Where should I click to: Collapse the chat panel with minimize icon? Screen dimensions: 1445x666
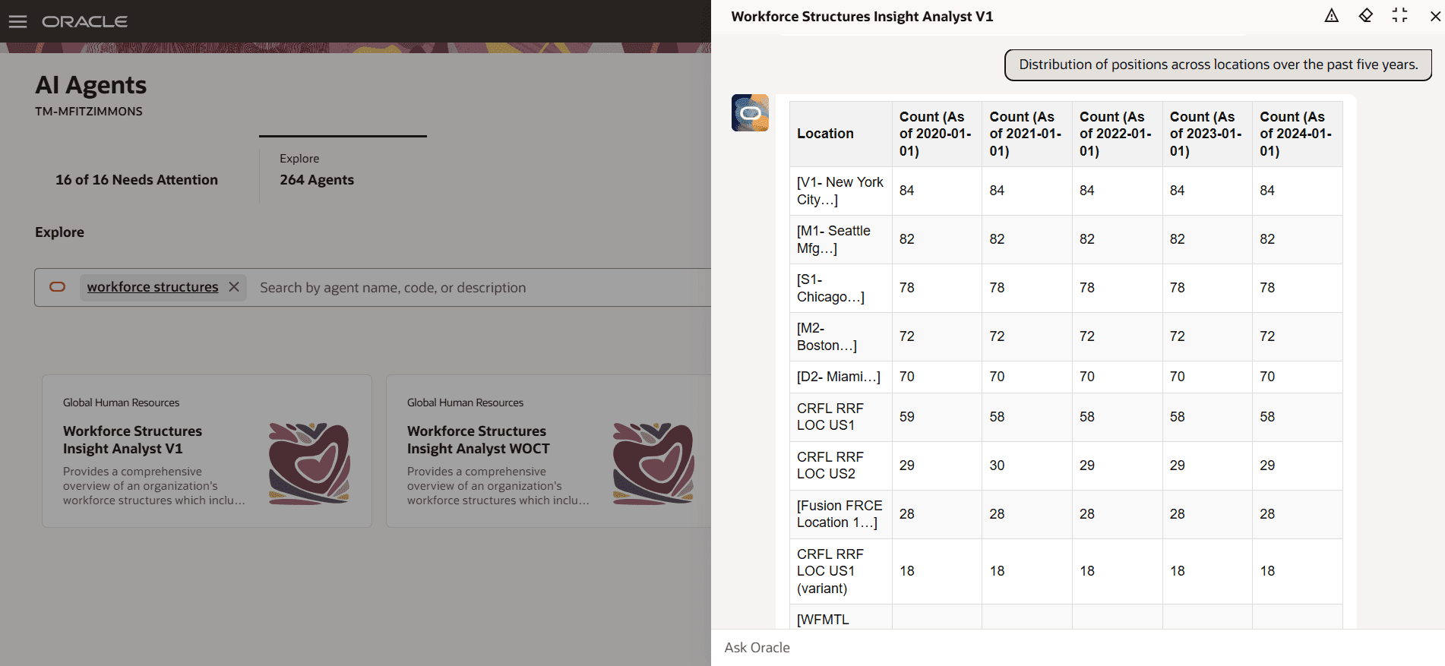tap(1399, 16)
